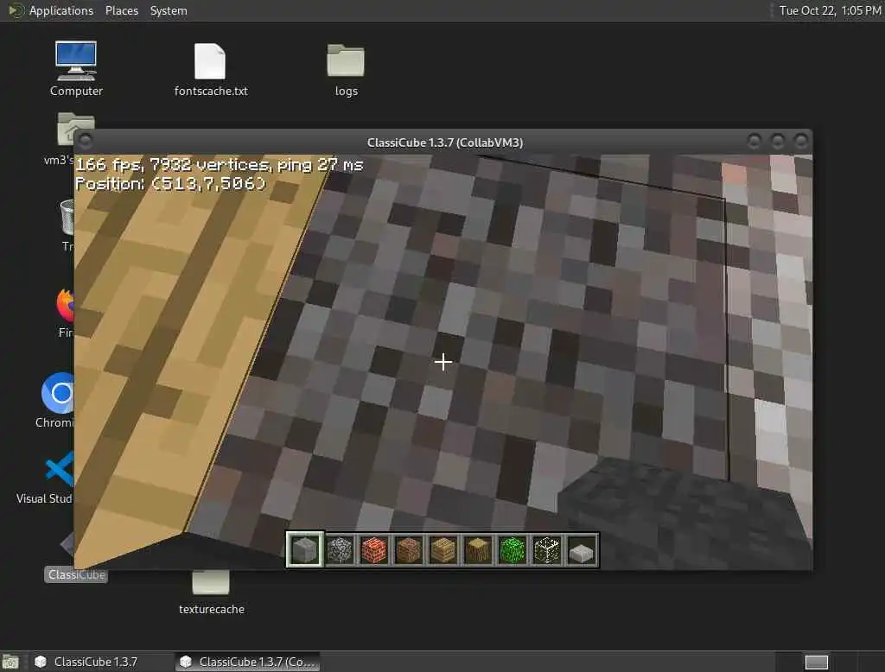
Task: Select the red brick block in the hotbar
Action: pyautogui.click(x=374, y=549)
